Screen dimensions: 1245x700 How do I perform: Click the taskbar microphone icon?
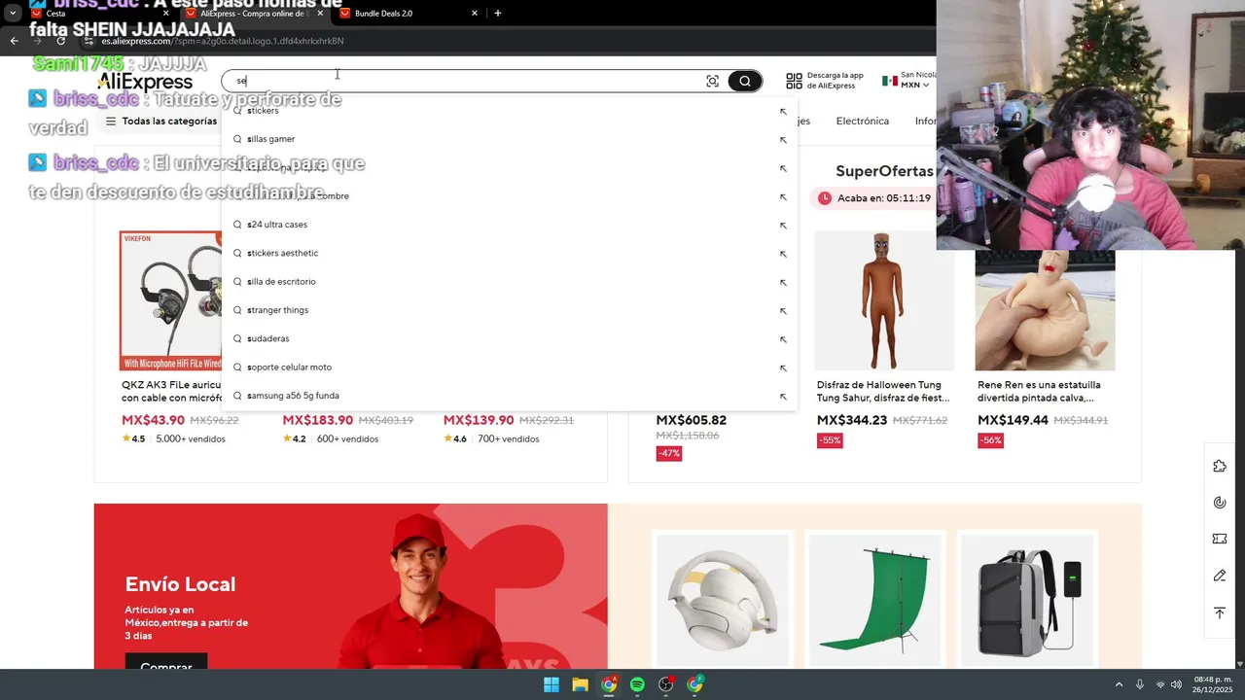point(1139,684)
